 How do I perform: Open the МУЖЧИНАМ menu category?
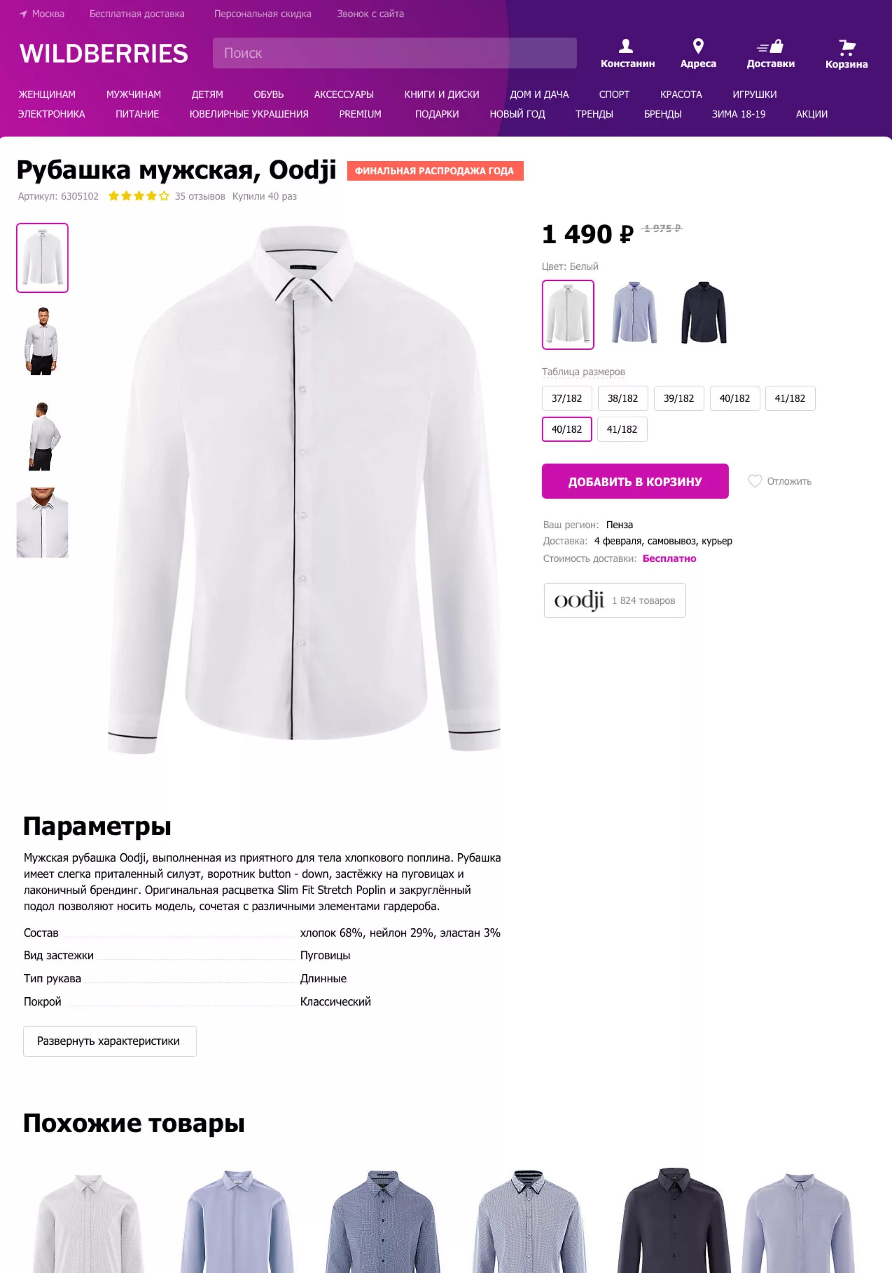(x=134, y=94)
